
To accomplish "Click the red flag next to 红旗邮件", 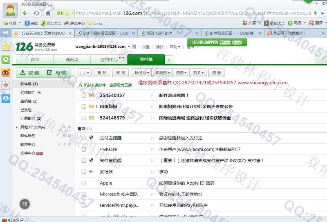I will 39,93.
